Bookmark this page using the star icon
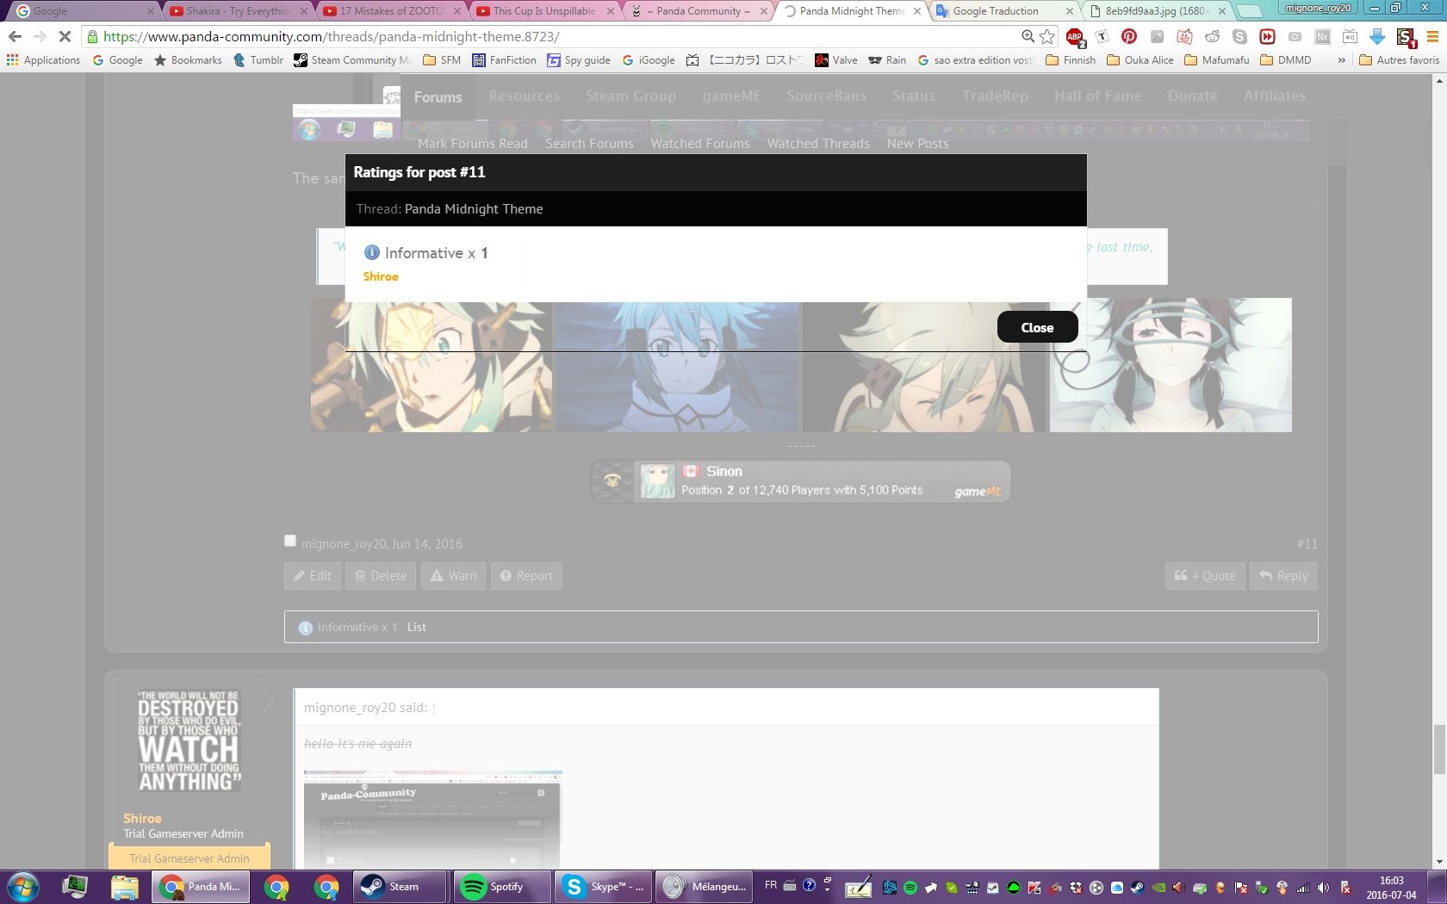 point(1047,36)
